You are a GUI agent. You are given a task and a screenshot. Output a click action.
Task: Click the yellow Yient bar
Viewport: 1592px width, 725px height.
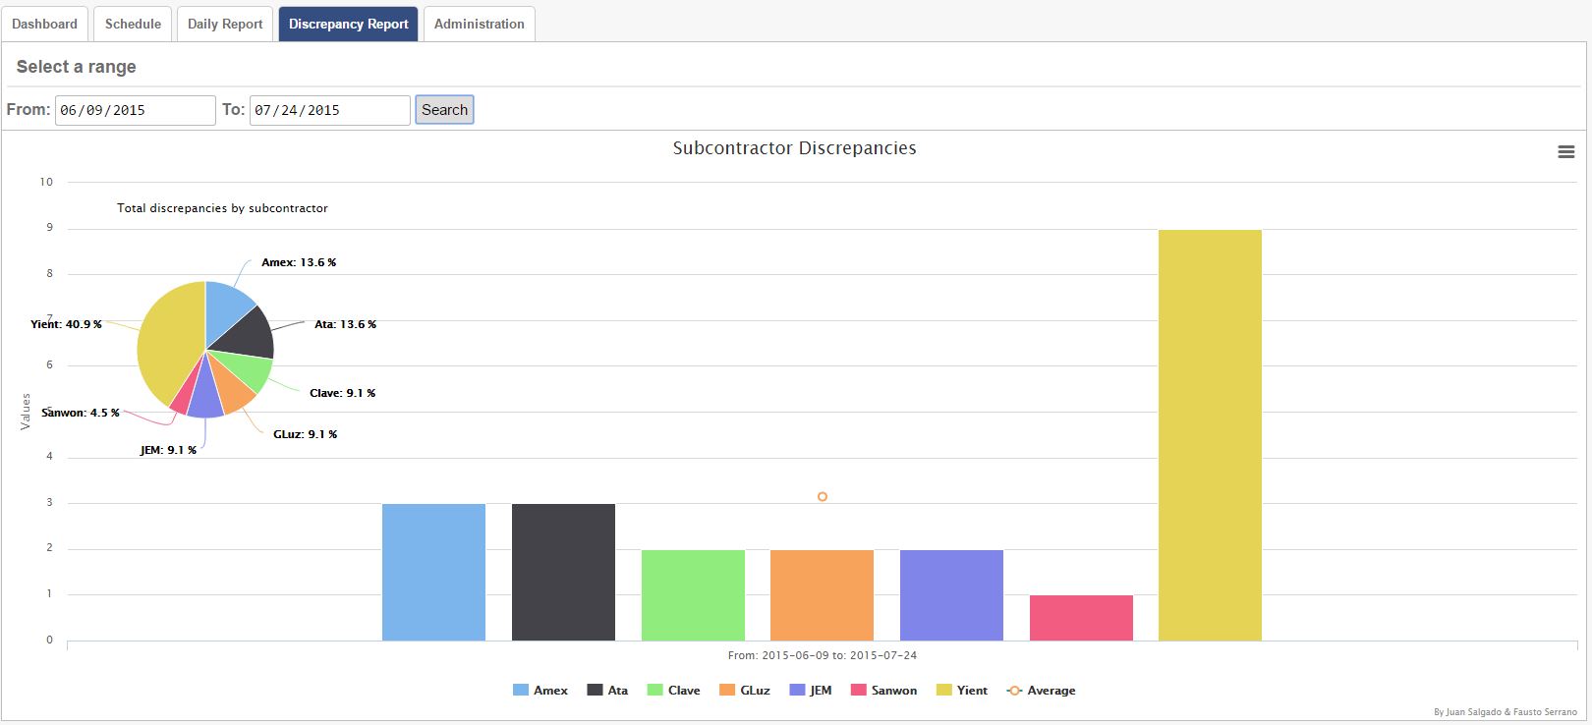coord(1210,435)
